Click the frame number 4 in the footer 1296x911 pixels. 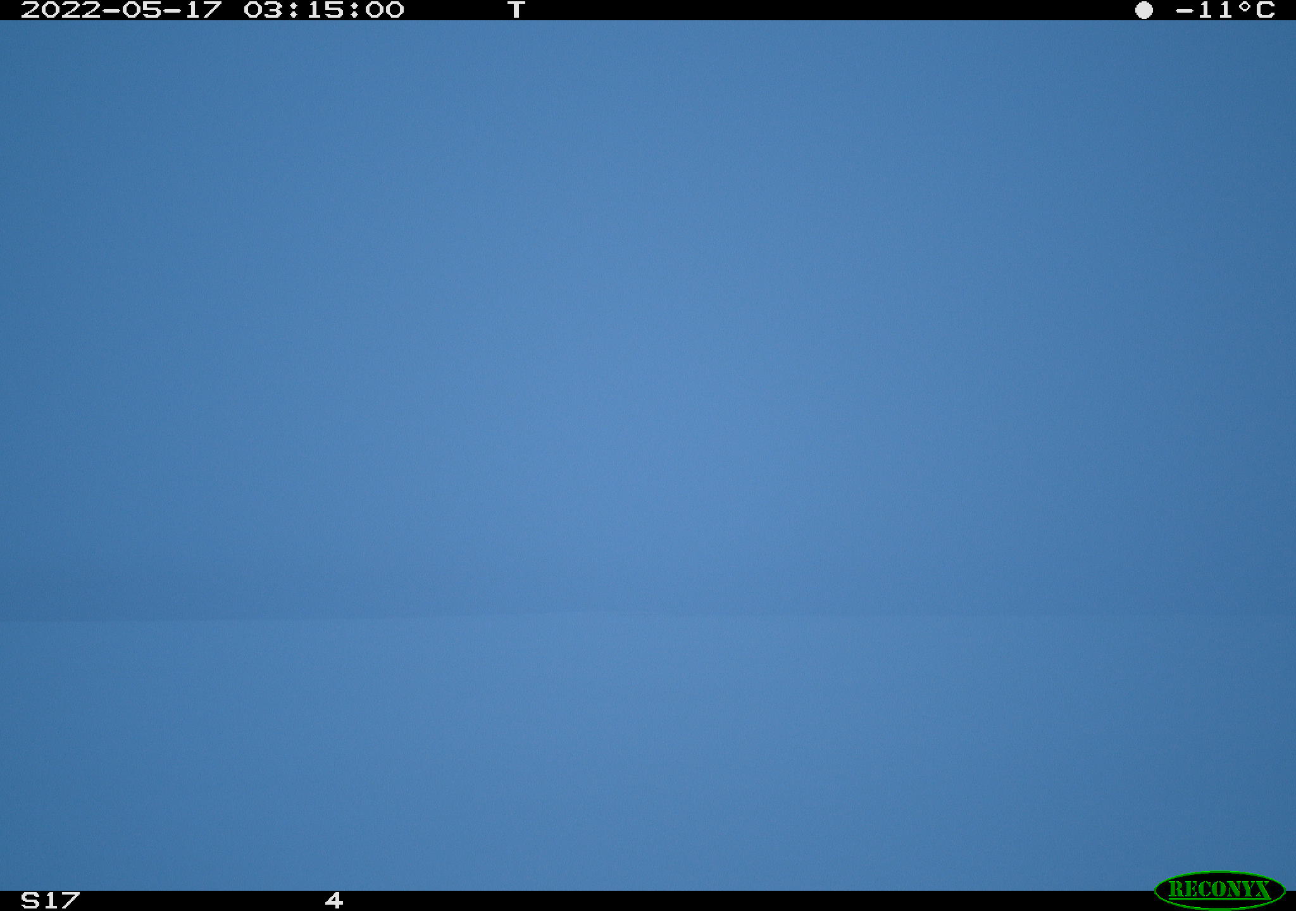click(x=334, y=900)
